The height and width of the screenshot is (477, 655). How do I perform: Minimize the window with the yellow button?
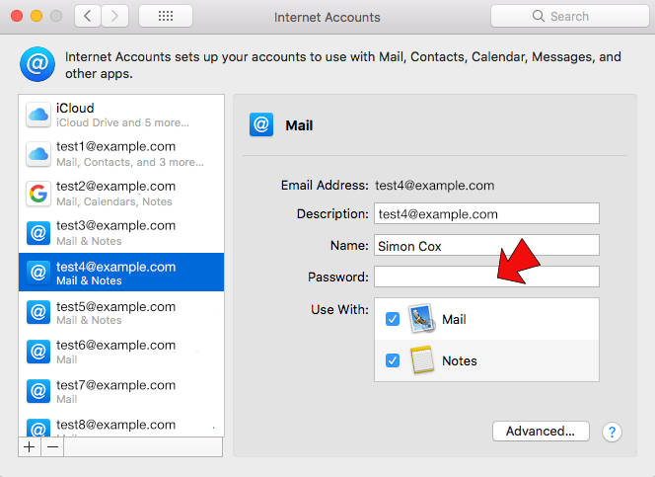[36, 16]
